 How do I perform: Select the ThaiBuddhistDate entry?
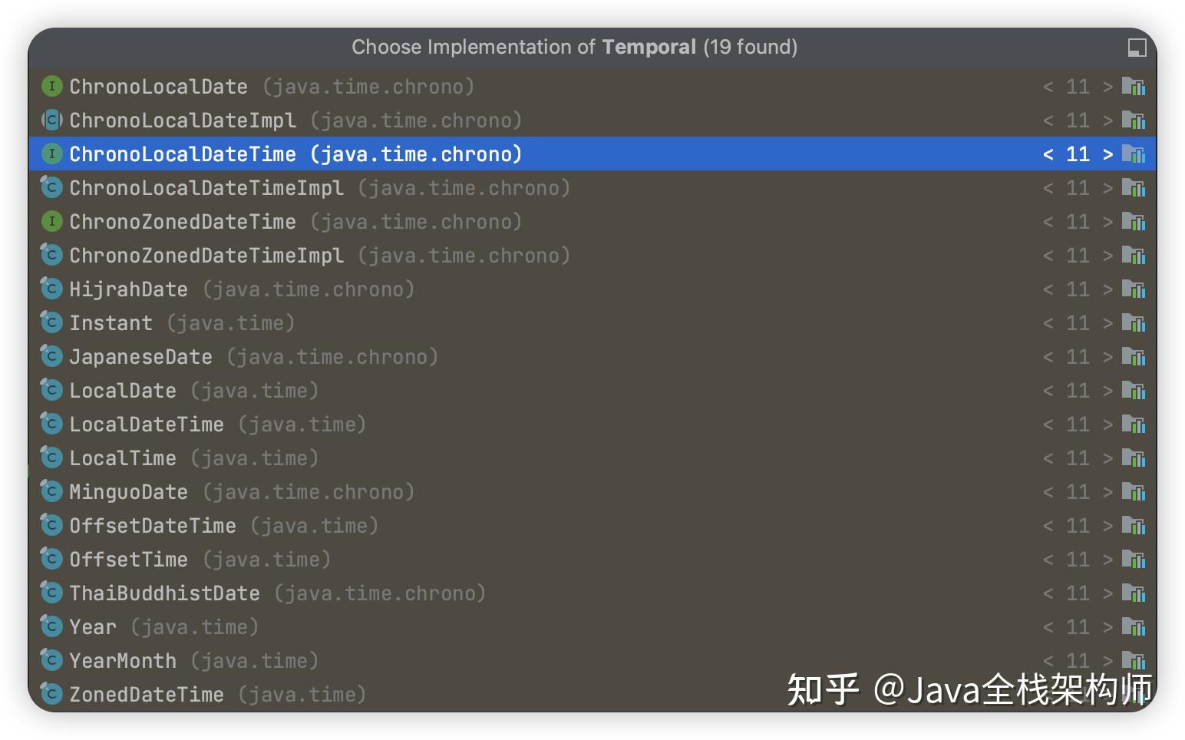click(163, 593)
